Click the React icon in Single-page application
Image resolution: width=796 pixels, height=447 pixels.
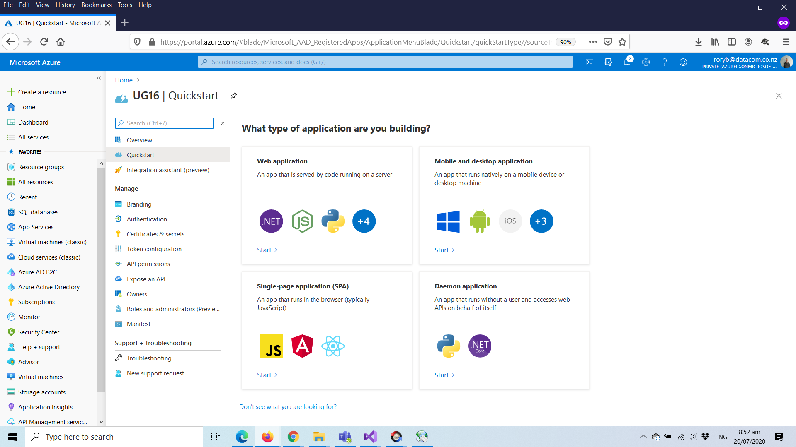333,346
